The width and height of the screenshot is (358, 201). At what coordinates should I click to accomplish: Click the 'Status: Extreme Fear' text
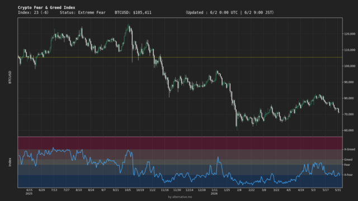(83, 12)
